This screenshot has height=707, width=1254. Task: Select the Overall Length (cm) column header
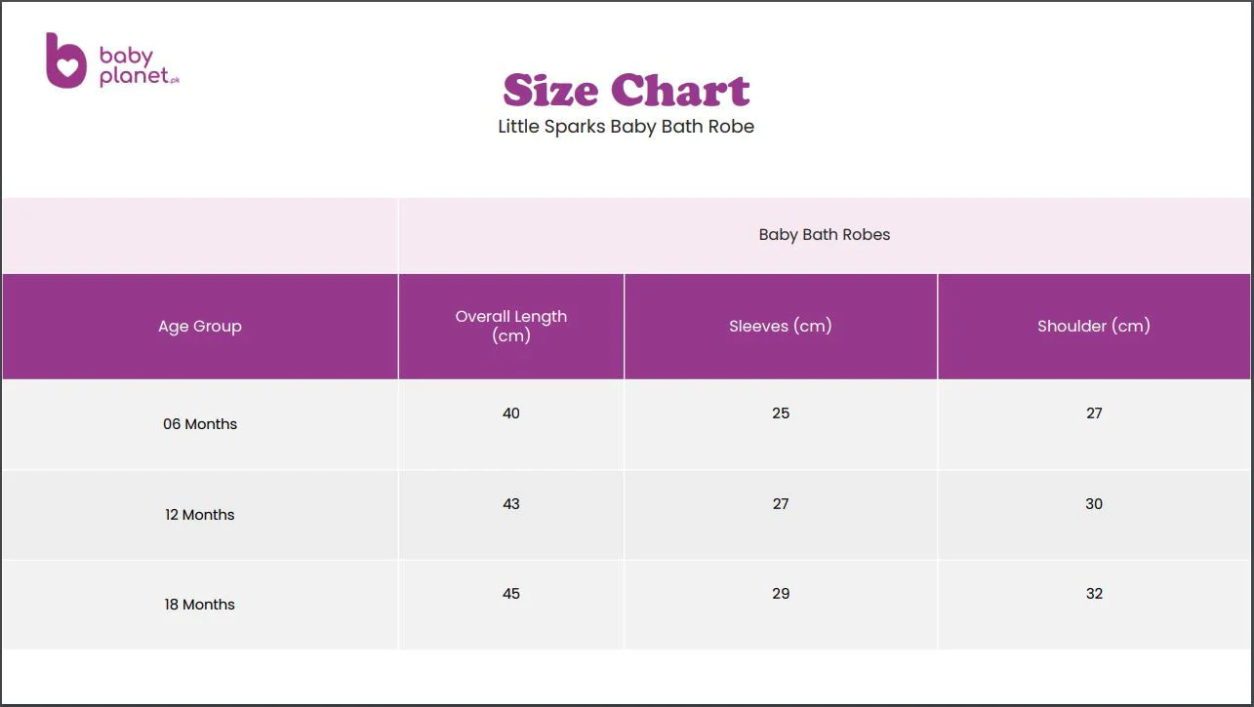(511, 327)
